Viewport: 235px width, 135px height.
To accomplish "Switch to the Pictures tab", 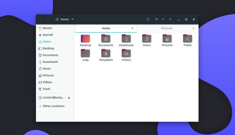I will click(167, 28).
